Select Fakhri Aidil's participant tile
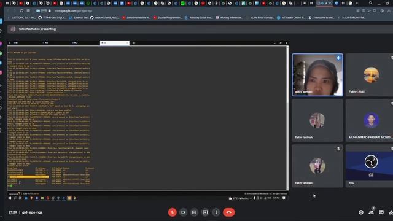Screen dimensions: 393x221 [x=369, y=75]
